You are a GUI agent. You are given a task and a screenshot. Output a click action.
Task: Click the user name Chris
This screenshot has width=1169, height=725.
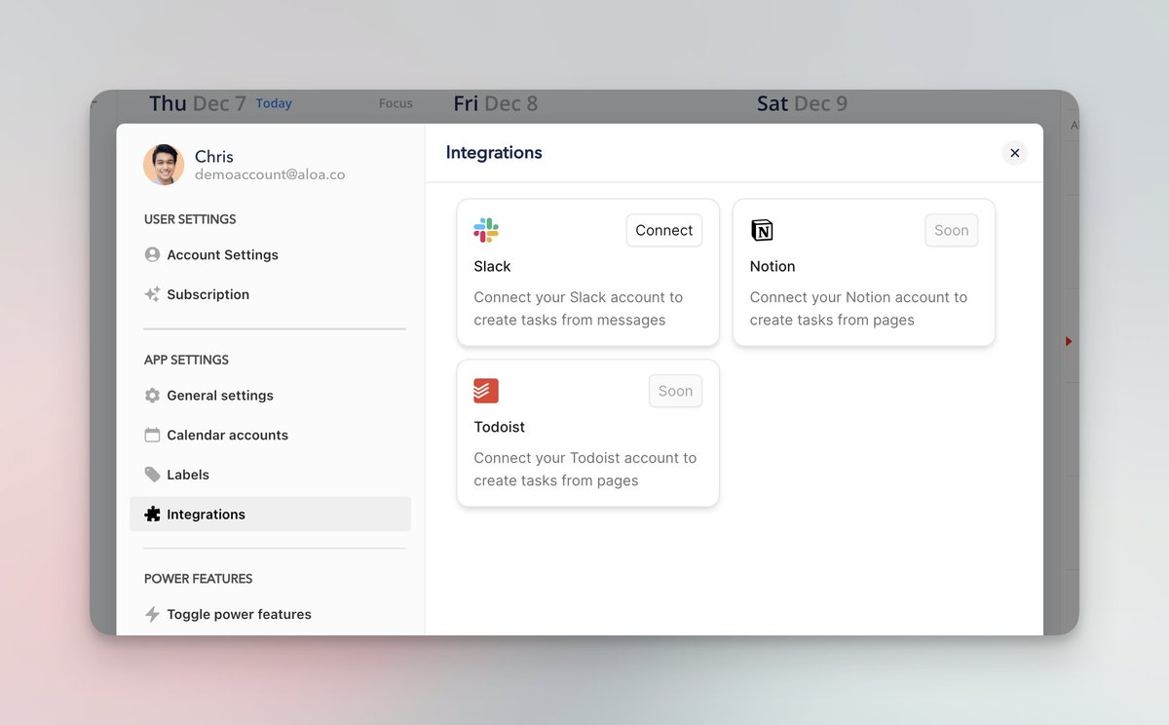pyautogui.click(x=214, y=156)
